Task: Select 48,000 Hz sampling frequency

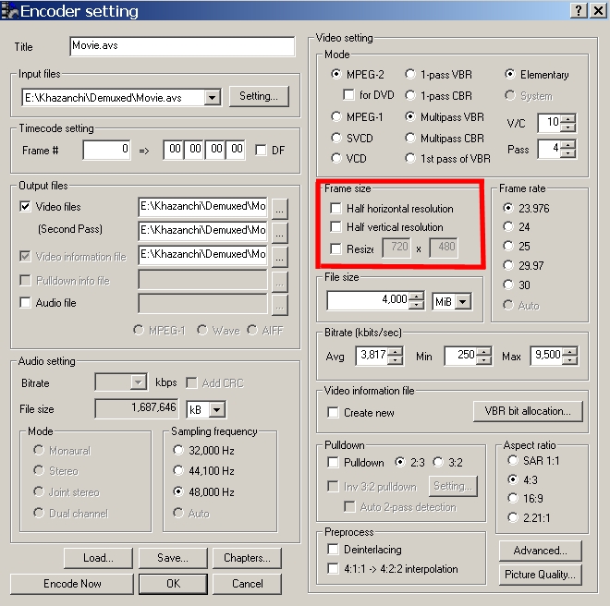Action: 178,491
